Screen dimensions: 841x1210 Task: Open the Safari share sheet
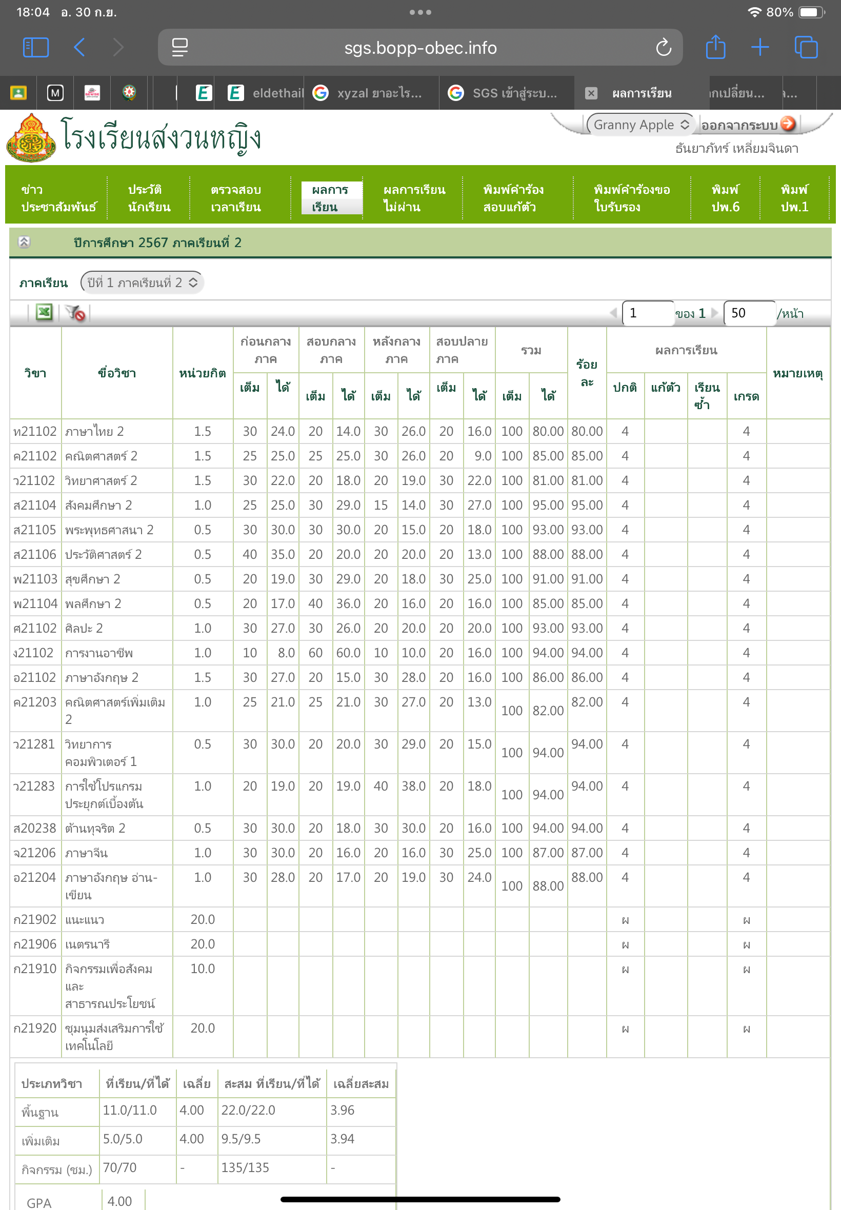click(715, 47)
